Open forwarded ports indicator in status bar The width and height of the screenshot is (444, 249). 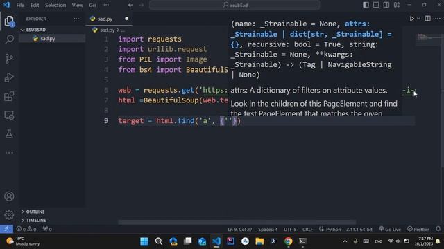point(47,229)
